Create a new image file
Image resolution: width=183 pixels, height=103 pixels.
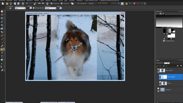tap(3, 4)
